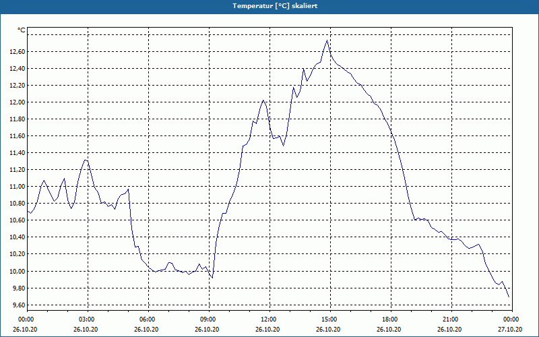Click the 00:00 time label above 26.10.20
This screenshot has width=539, height=337.
pyautogui.click(x=25, y=319)
